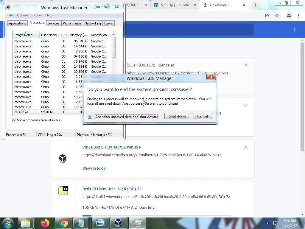This screenshot has height=229, width=305.
Task: Click the Shut down button
Action: 177,116
